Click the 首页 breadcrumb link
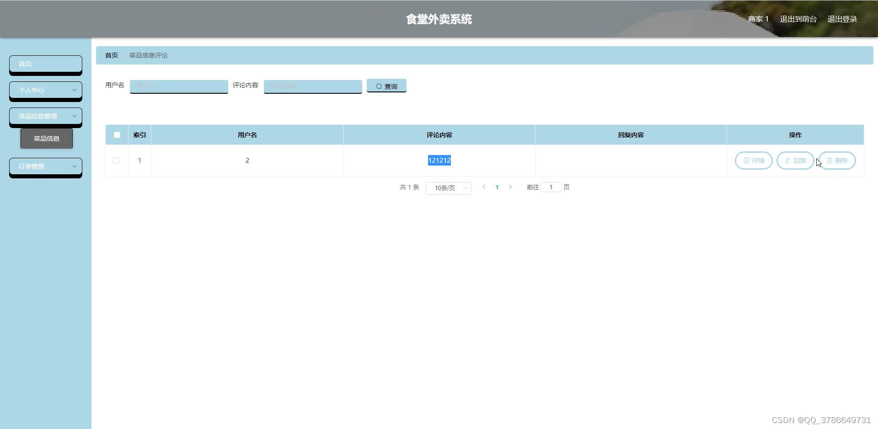Viewport: 878px width, 429px height. (112, 55)
